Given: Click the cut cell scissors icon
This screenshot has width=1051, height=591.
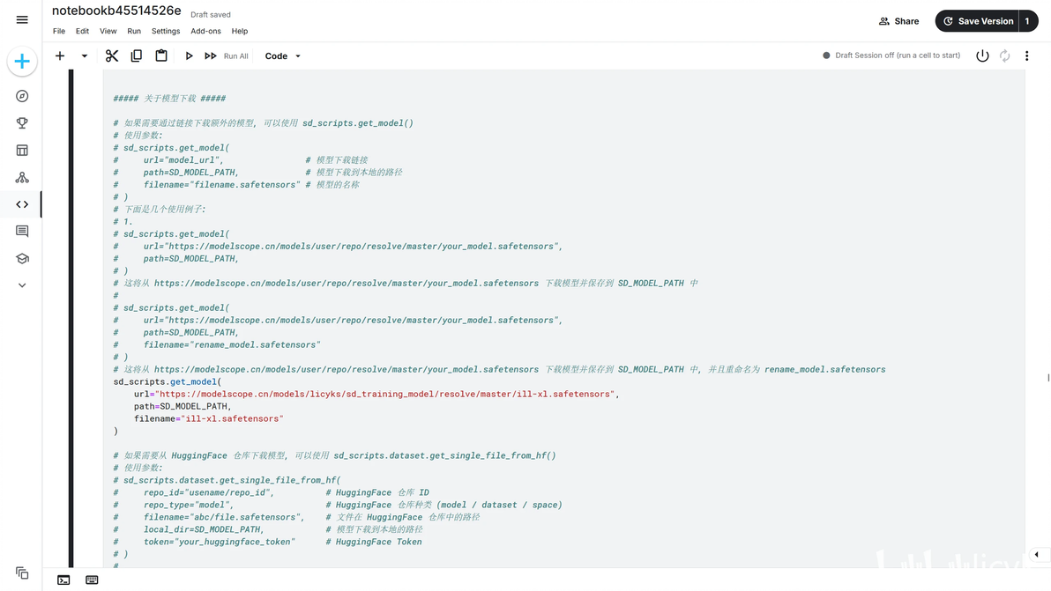Looking at the screenshot, I should tap(112, 55).
